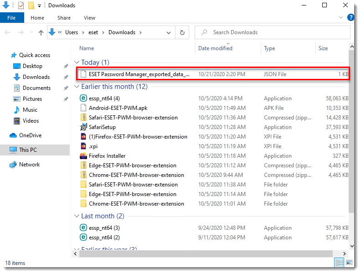Click the Firefox Installer file icon
This screenshot has height=274, width=361.
click(x=83, y=156)
